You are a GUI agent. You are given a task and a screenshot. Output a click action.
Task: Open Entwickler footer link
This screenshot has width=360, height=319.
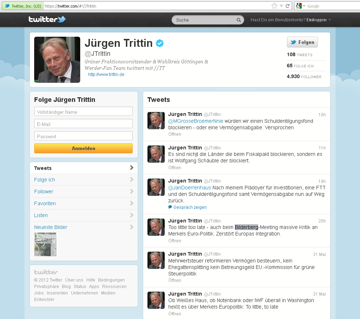click(x=44, y=300)
